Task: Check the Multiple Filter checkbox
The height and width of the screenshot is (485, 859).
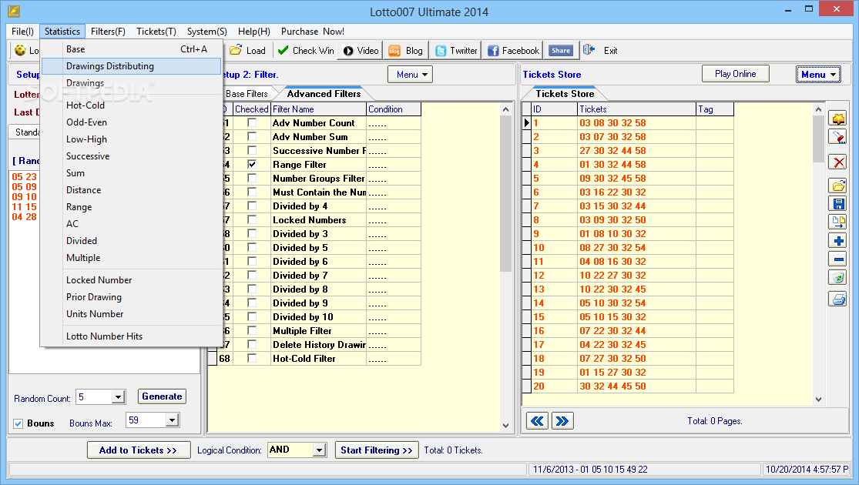Action: tap(252, 330)
